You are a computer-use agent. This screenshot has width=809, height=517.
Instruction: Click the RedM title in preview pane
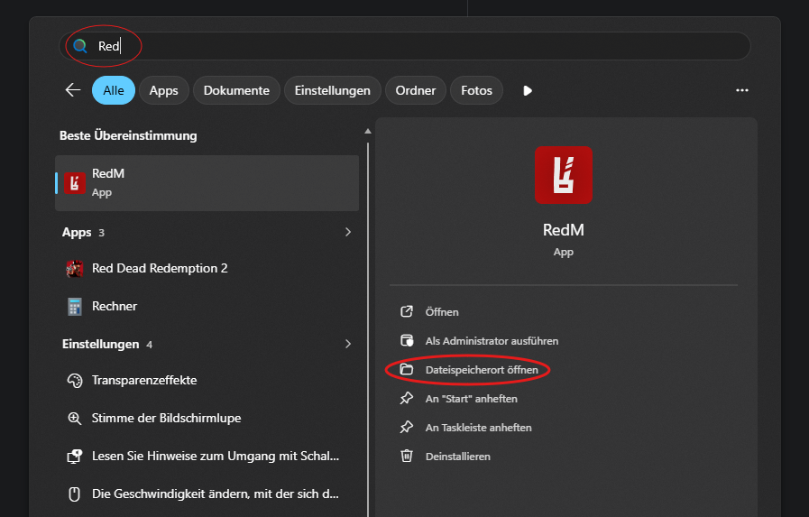pos(564,230)
